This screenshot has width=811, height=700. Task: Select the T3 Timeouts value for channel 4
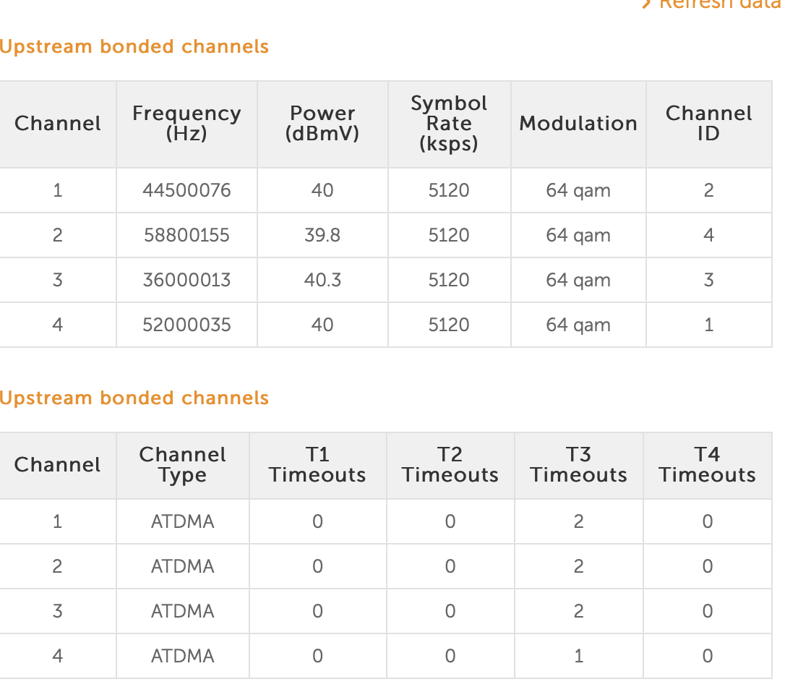point(578,657)
